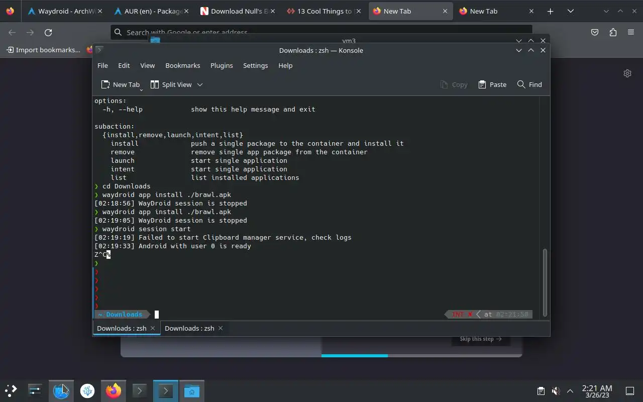The width and height of the screenshot is (643, 402).
Task: Close the second Downloads : zsh tab
Action: pyautogui.click(x=220, y=328)
